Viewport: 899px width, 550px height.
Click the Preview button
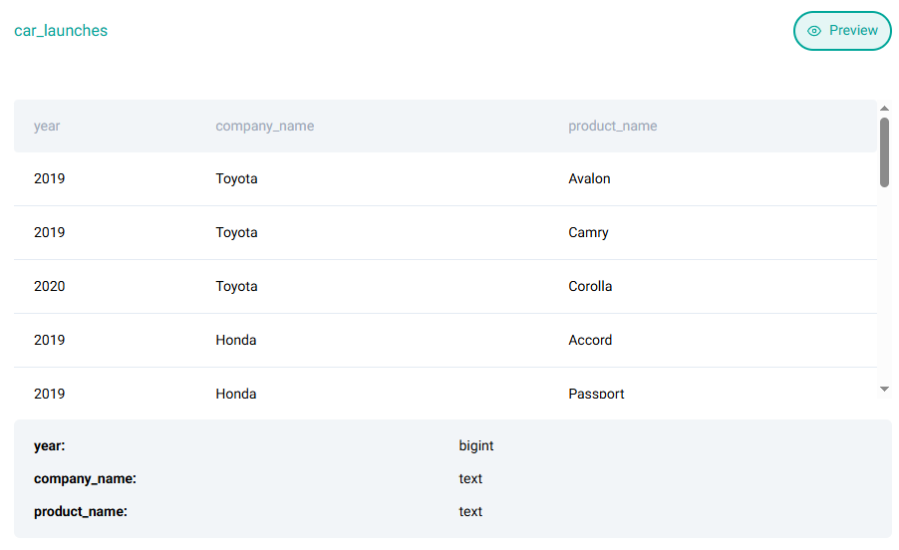coord(842,31)
